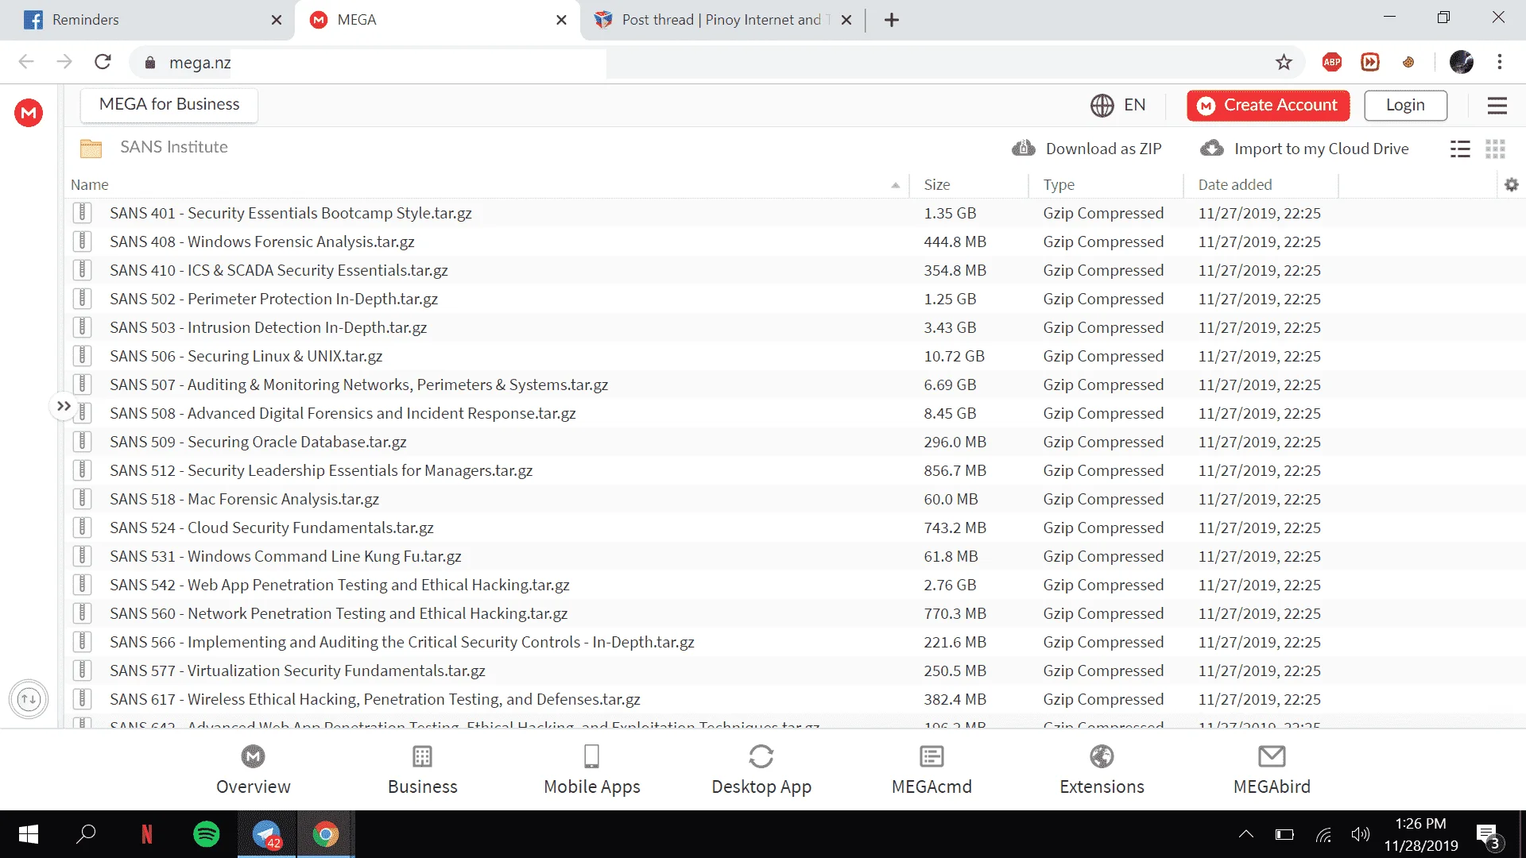
Task: Open Chrome profile avatar
Action: pyautogui.click(x=1461, y=62)
